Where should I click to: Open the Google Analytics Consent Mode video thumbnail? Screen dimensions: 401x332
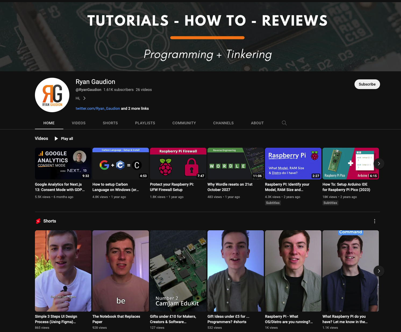[x=63, y=164]
